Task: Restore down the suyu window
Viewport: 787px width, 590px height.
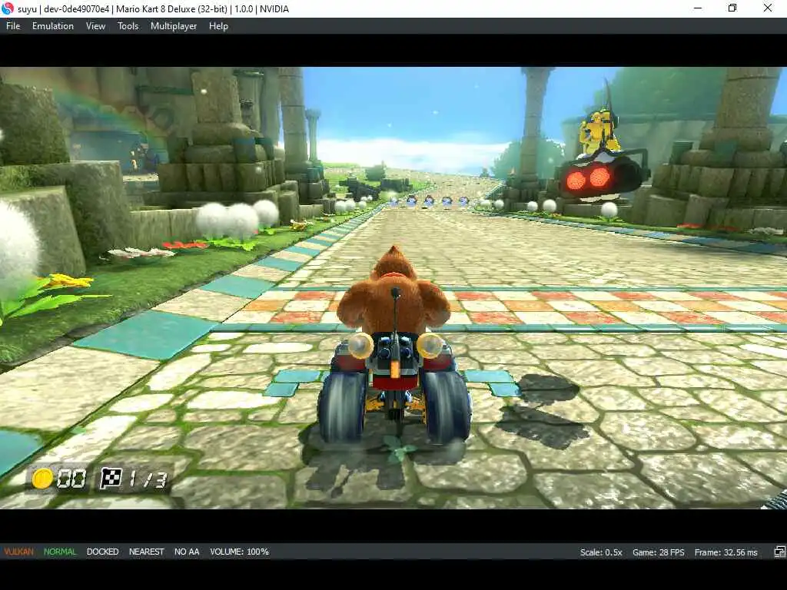Action: tap(732, 8)
